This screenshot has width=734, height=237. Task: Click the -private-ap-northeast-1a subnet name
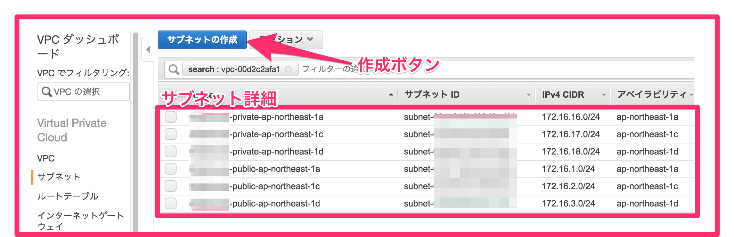276,117
